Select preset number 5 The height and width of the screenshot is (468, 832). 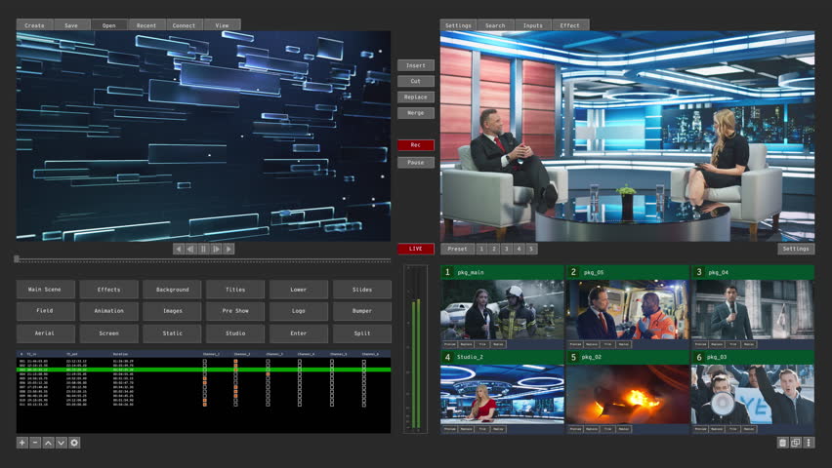click(531, 249)
